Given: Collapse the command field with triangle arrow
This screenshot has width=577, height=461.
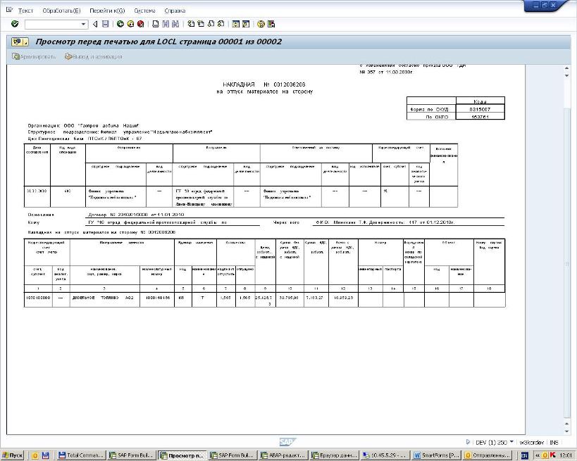Looking at the screenshot, I should (95, 24).
